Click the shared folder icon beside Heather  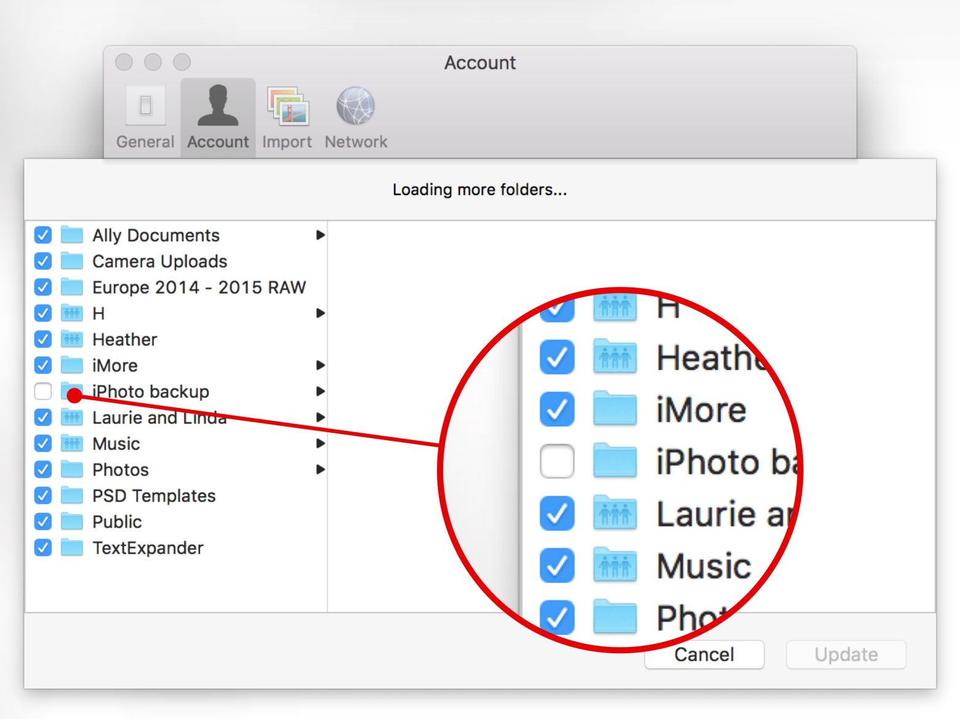[x=71, y=339]
